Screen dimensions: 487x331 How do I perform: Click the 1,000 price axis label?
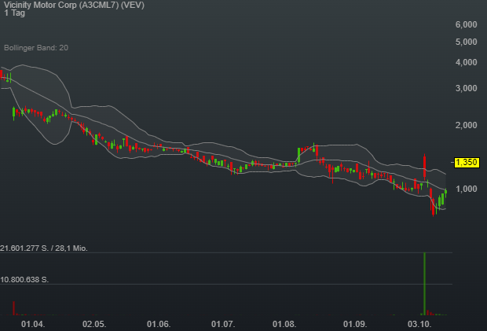tap(467, 189)
